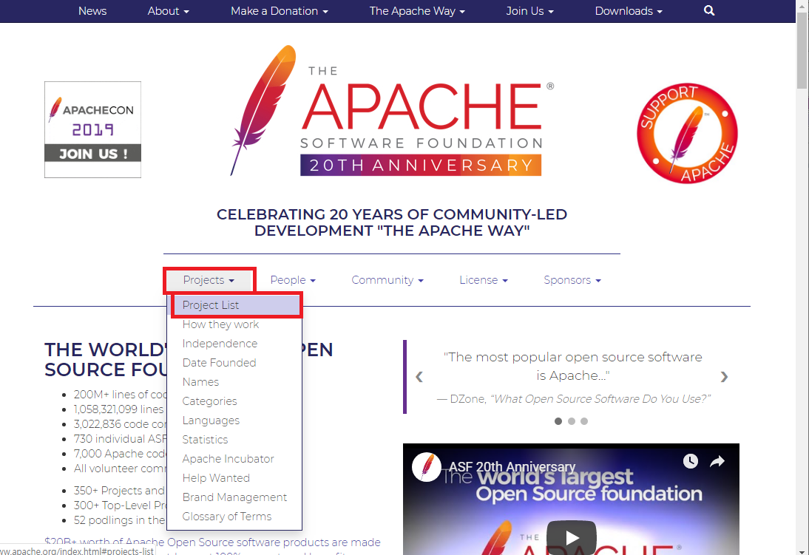Screen dimensions: 809x555
Task: Select Date Founded menu entry
Action: pos(234,363)
